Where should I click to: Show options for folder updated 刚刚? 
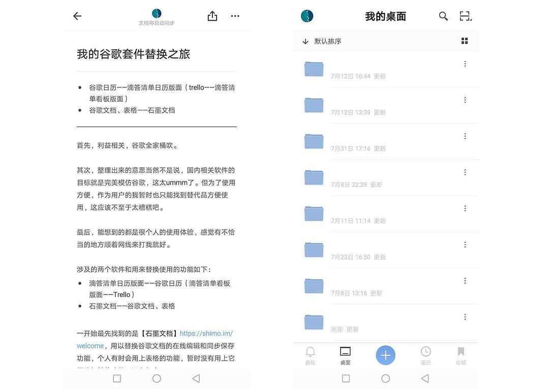pos(465,317)
